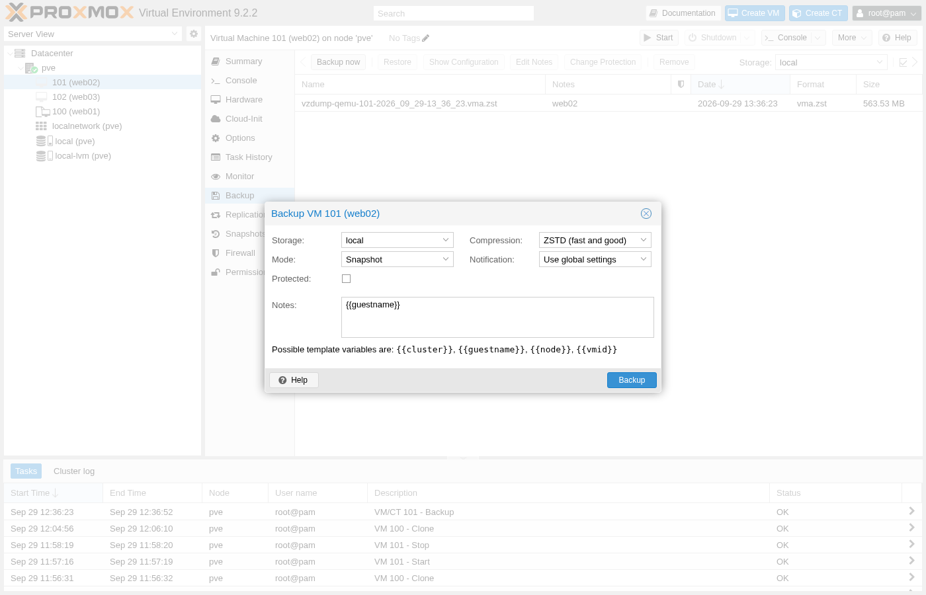Screen dimensions: 926x595
Task: Click the Edit Notes button
Action: click(x=534, y=62)
